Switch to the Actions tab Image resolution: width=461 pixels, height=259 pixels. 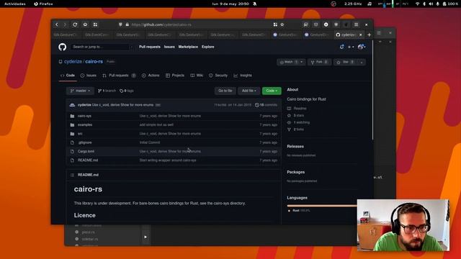(x=151, y=76)
